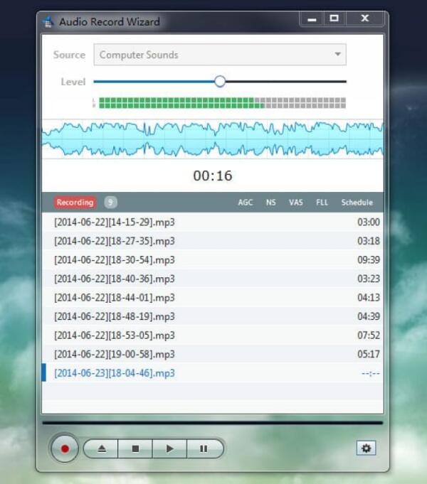Toggle FLL option
This screenshot has height=484, width=427.
click(x=322, y=203)
